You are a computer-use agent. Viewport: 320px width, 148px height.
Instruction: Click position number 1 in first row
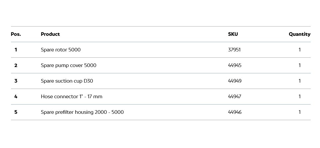[16, 50]
